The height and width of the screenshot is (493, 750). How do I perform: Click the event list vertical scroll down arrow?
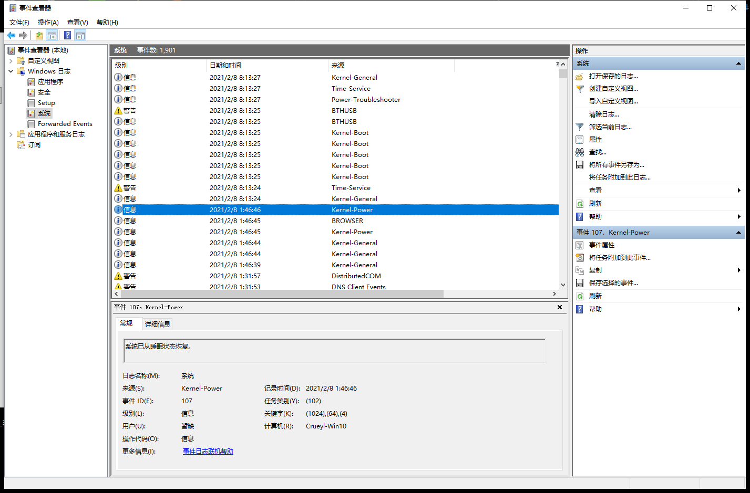563,285
